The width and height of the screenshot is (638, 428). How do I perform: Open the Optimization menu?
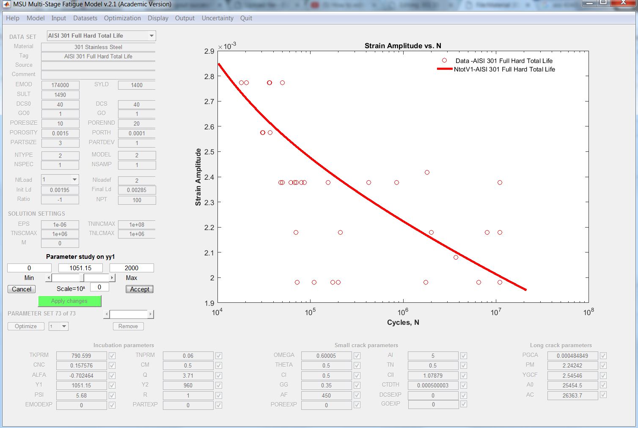[x=122, y=18]
